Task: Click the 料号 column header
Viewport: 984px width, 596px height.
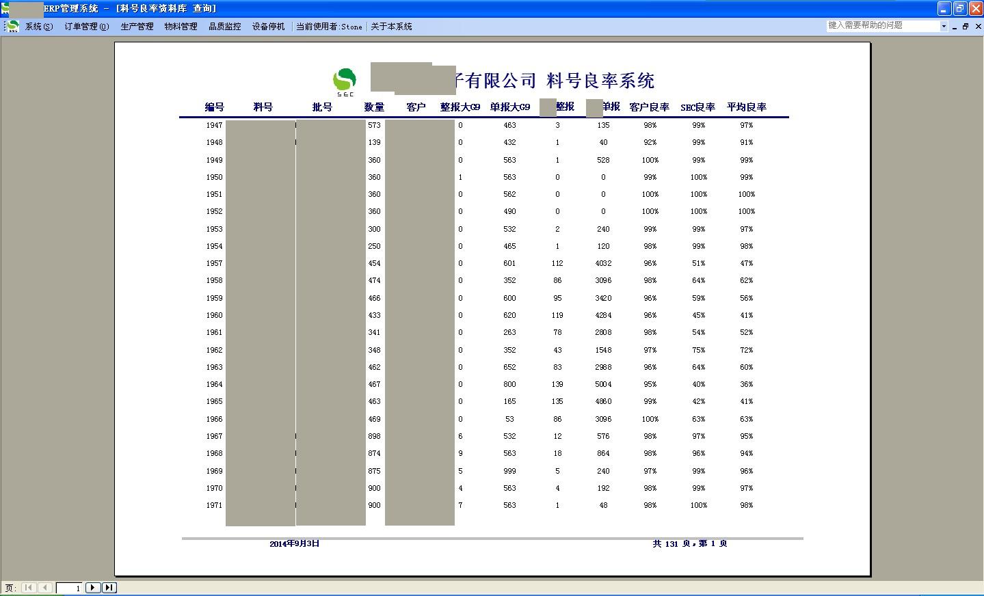Action: coord(263,107)
